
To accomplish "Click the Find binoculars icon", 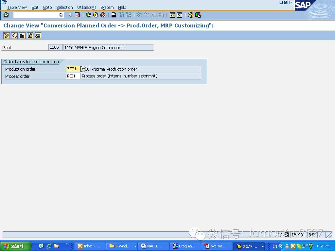I will (121, 15).
